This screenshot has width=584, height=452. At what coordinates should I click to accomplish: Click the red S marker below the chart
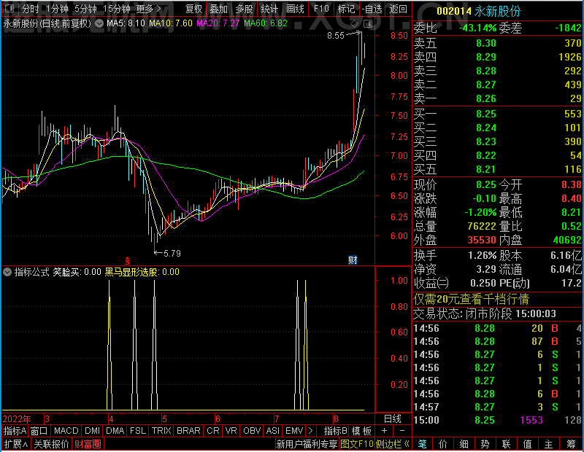click(127, 261)
